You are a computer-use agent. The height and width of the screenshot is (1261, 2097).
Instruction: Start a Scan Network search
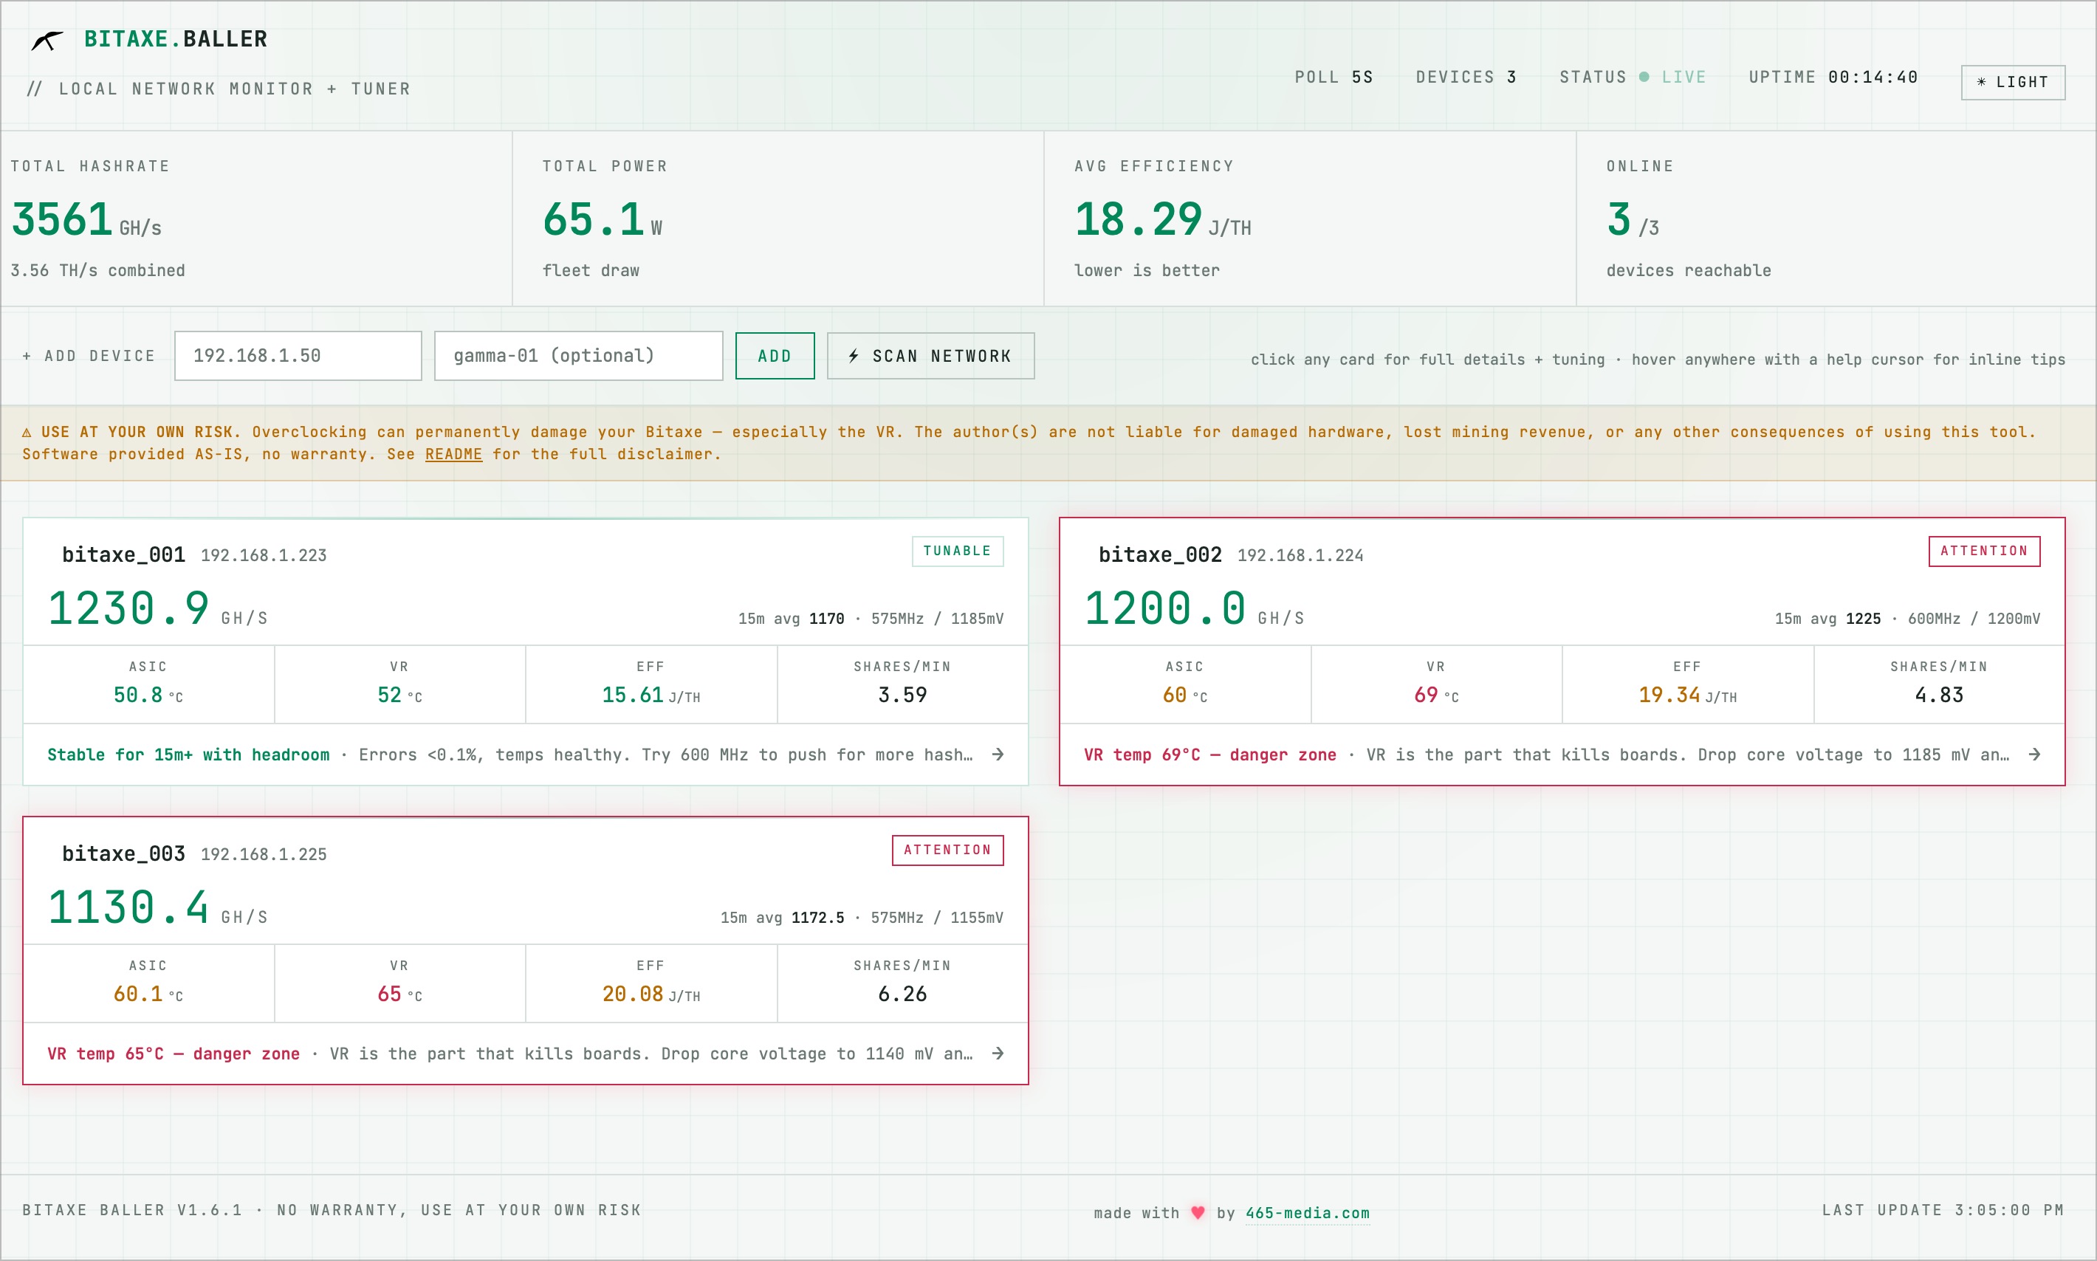click(x=931, y=356)
